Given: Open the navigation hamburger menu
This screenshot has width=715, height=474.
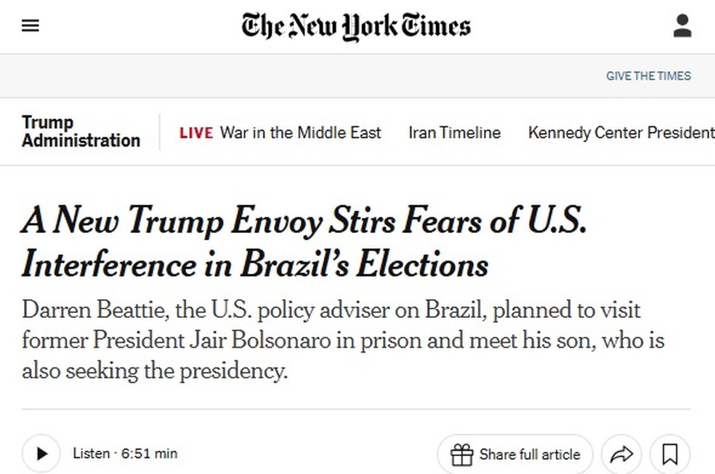Looking at the screenshot, I should coord(30,25).
